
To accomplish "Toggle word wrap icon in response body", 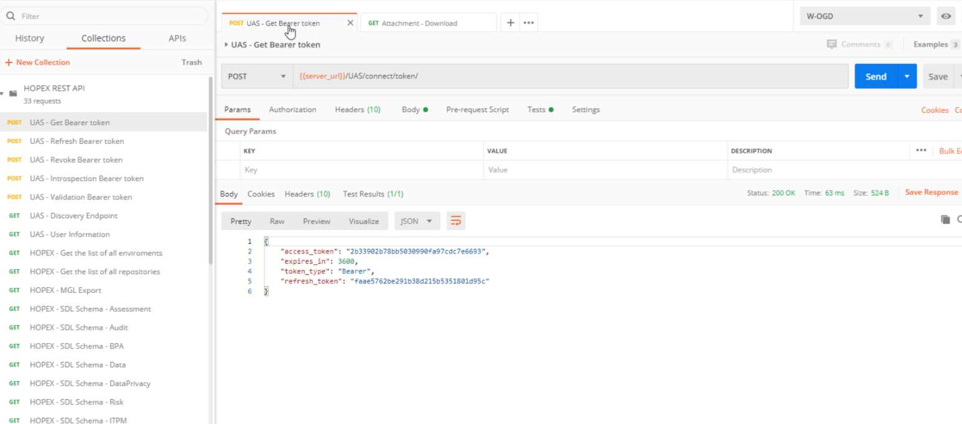I will pyautogui.click(x=456, y=221).
